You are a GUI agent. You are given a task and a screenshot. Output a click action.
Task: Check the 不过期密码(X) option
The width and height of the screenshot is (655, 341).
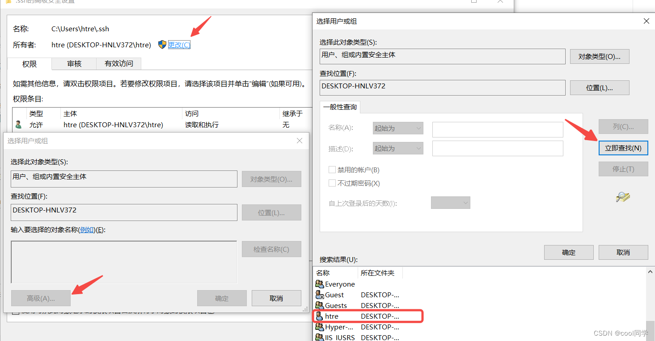(332, 183)
